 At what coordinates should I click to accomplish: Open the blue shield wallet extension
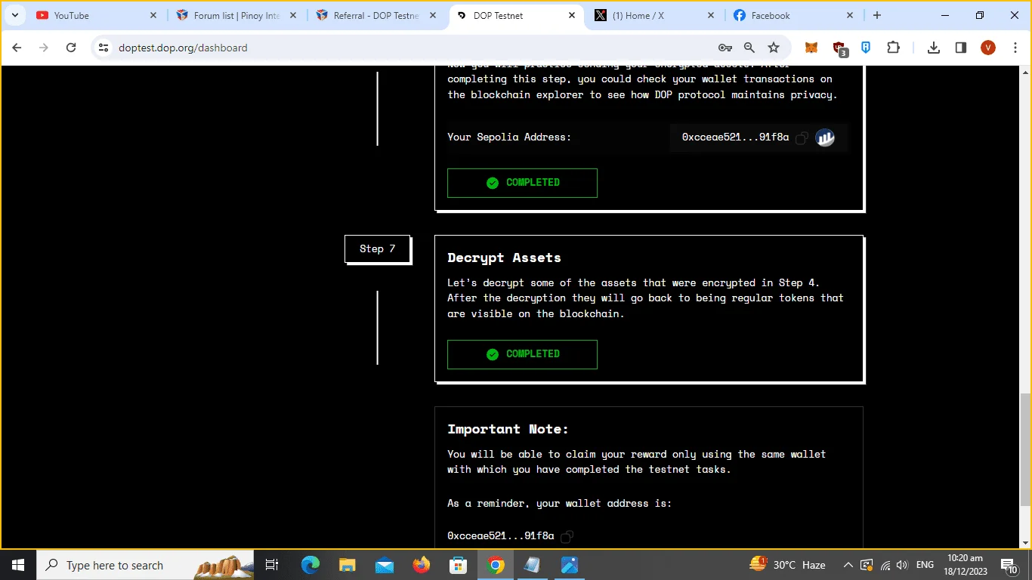coord(866,48)
